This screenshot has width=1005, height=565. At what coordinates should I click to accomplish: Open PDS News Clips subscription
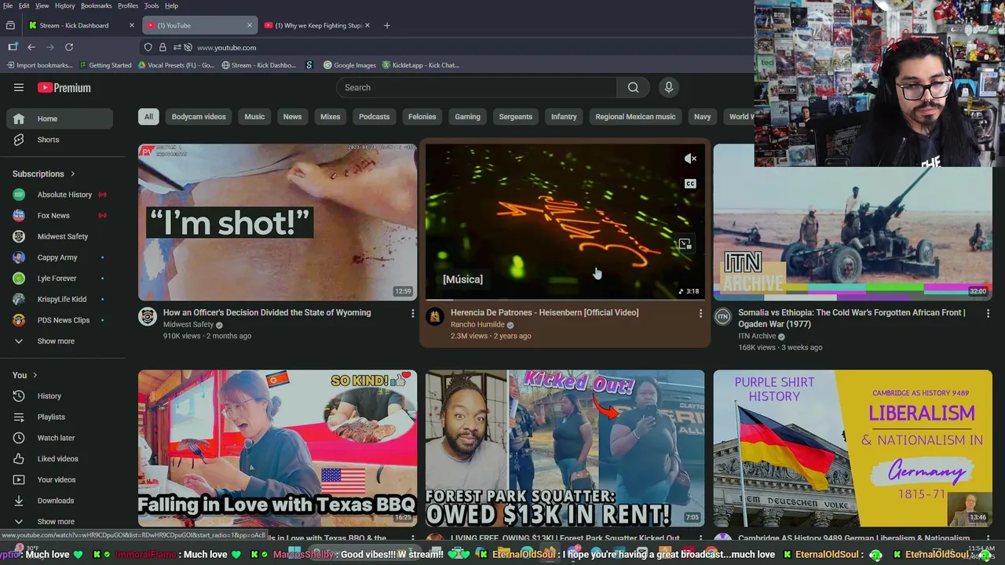click(x=60, y=320)
